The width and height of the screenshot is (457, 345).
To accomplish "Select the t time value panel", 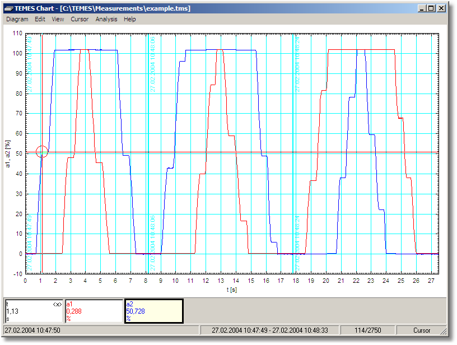I will [33, 311].
